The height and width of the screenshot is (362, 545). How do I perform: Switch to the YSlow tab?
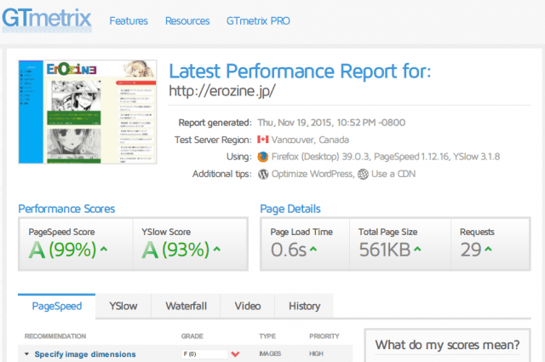pyautogui.click(x=123, y=307)
